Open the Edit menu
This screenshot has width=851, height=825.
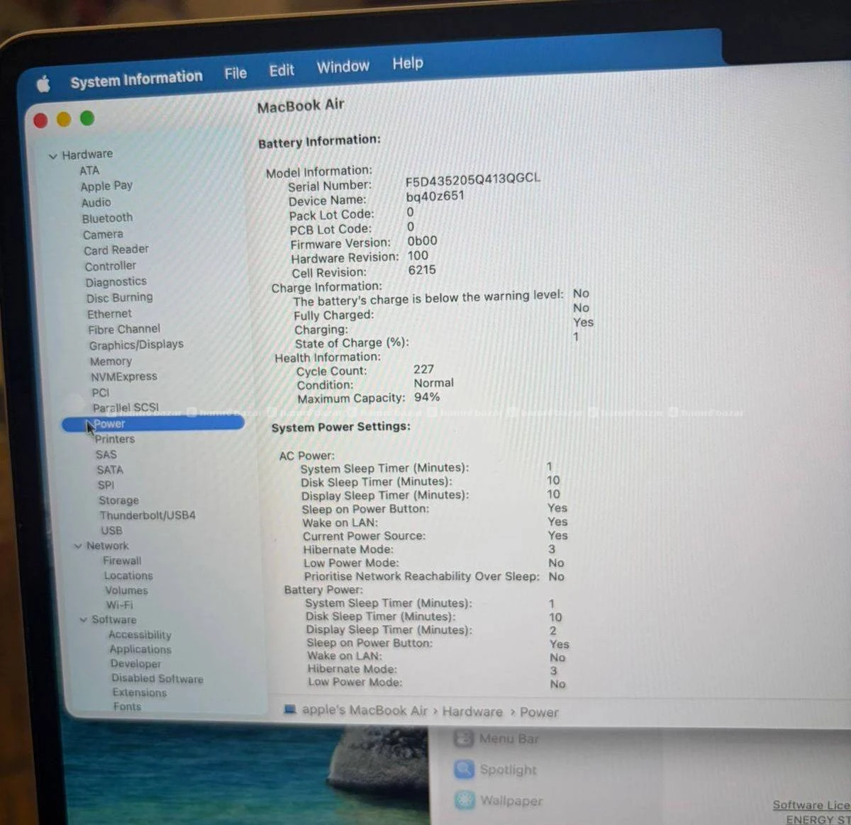point(282,70)
